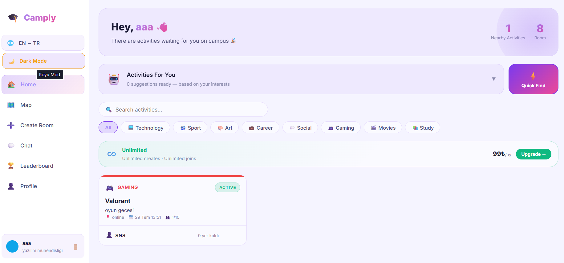
Task: Expand the Activities For You panel arrow
Action: (x=493, y=79)
